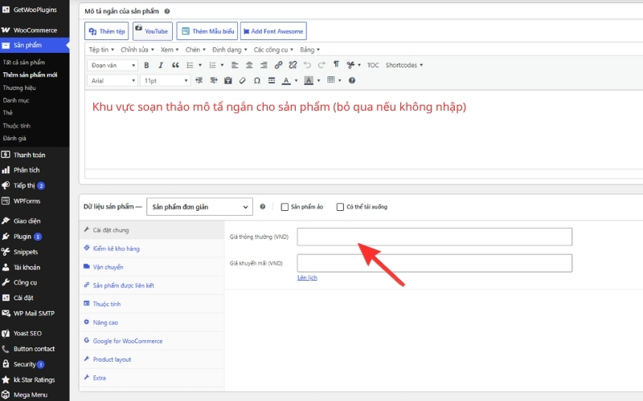Insert special character omega icon

[256, 81]
